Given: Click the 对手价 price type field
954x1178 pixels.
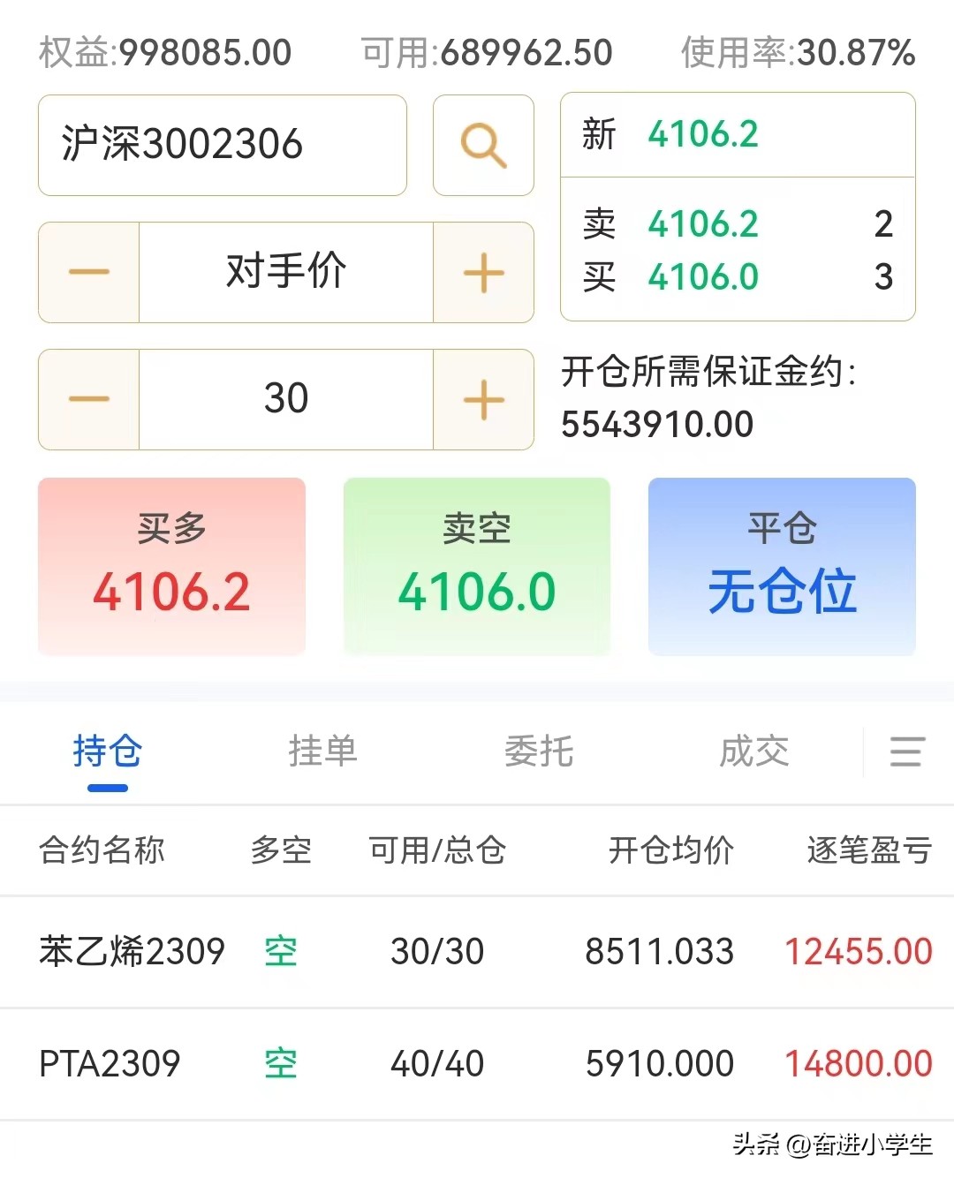Looking at the screenshot, I should click(x=285, y=272).
